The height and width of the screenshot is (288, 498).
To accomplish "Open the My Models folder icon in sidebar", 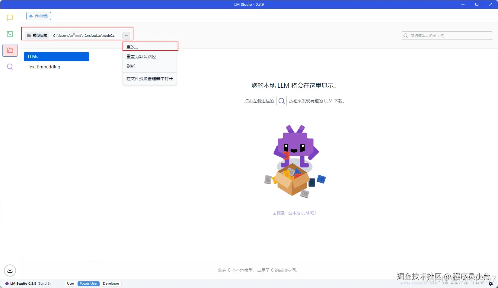I will [10, 50].
